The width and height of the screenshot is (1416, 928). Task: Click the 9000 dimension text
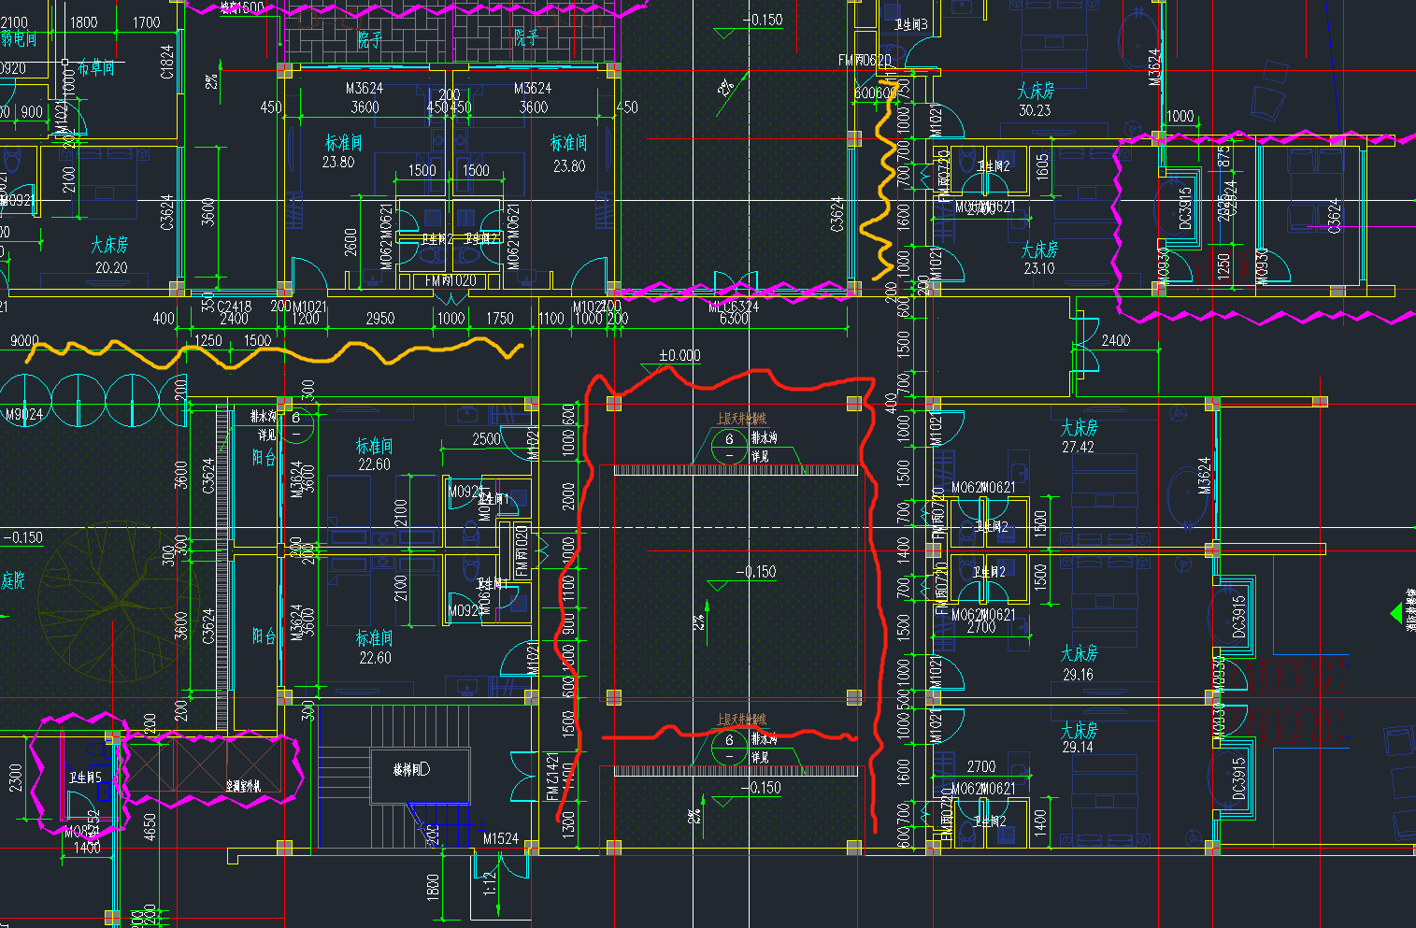click(x=24, y=341)
